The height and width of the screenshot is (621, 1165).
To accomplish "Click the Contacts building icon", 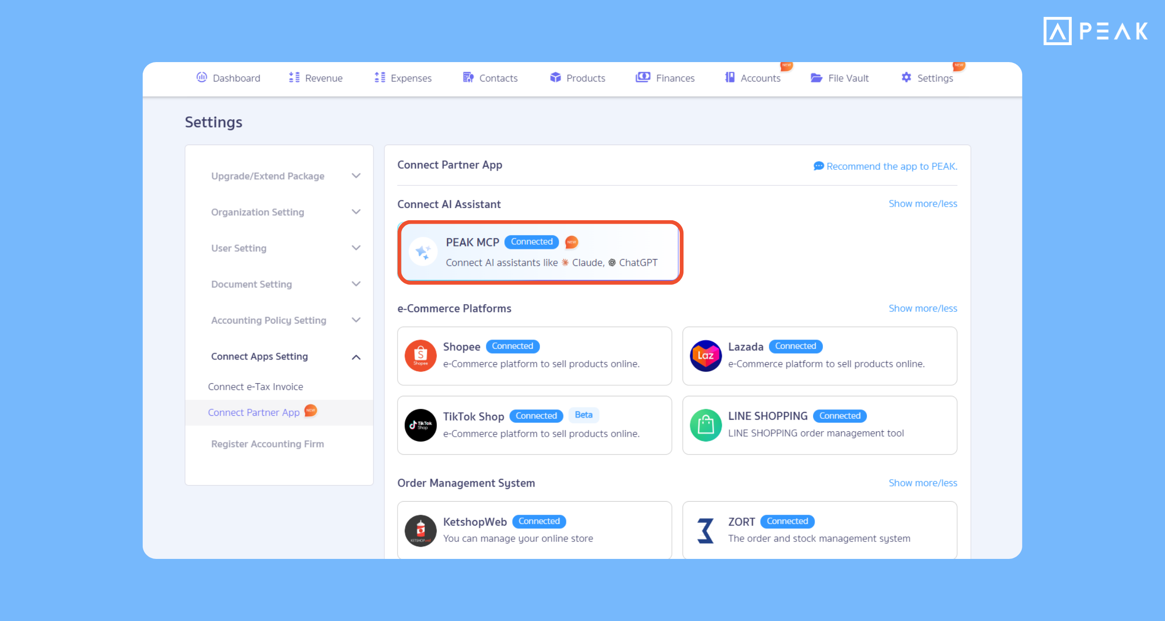I will coord(468,78).
